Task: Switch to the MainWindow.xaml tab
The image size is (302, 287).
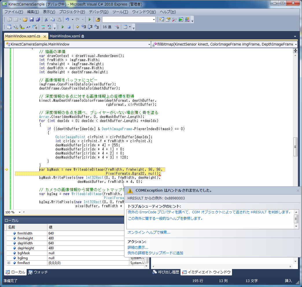Action: click(x=65, y=36)
